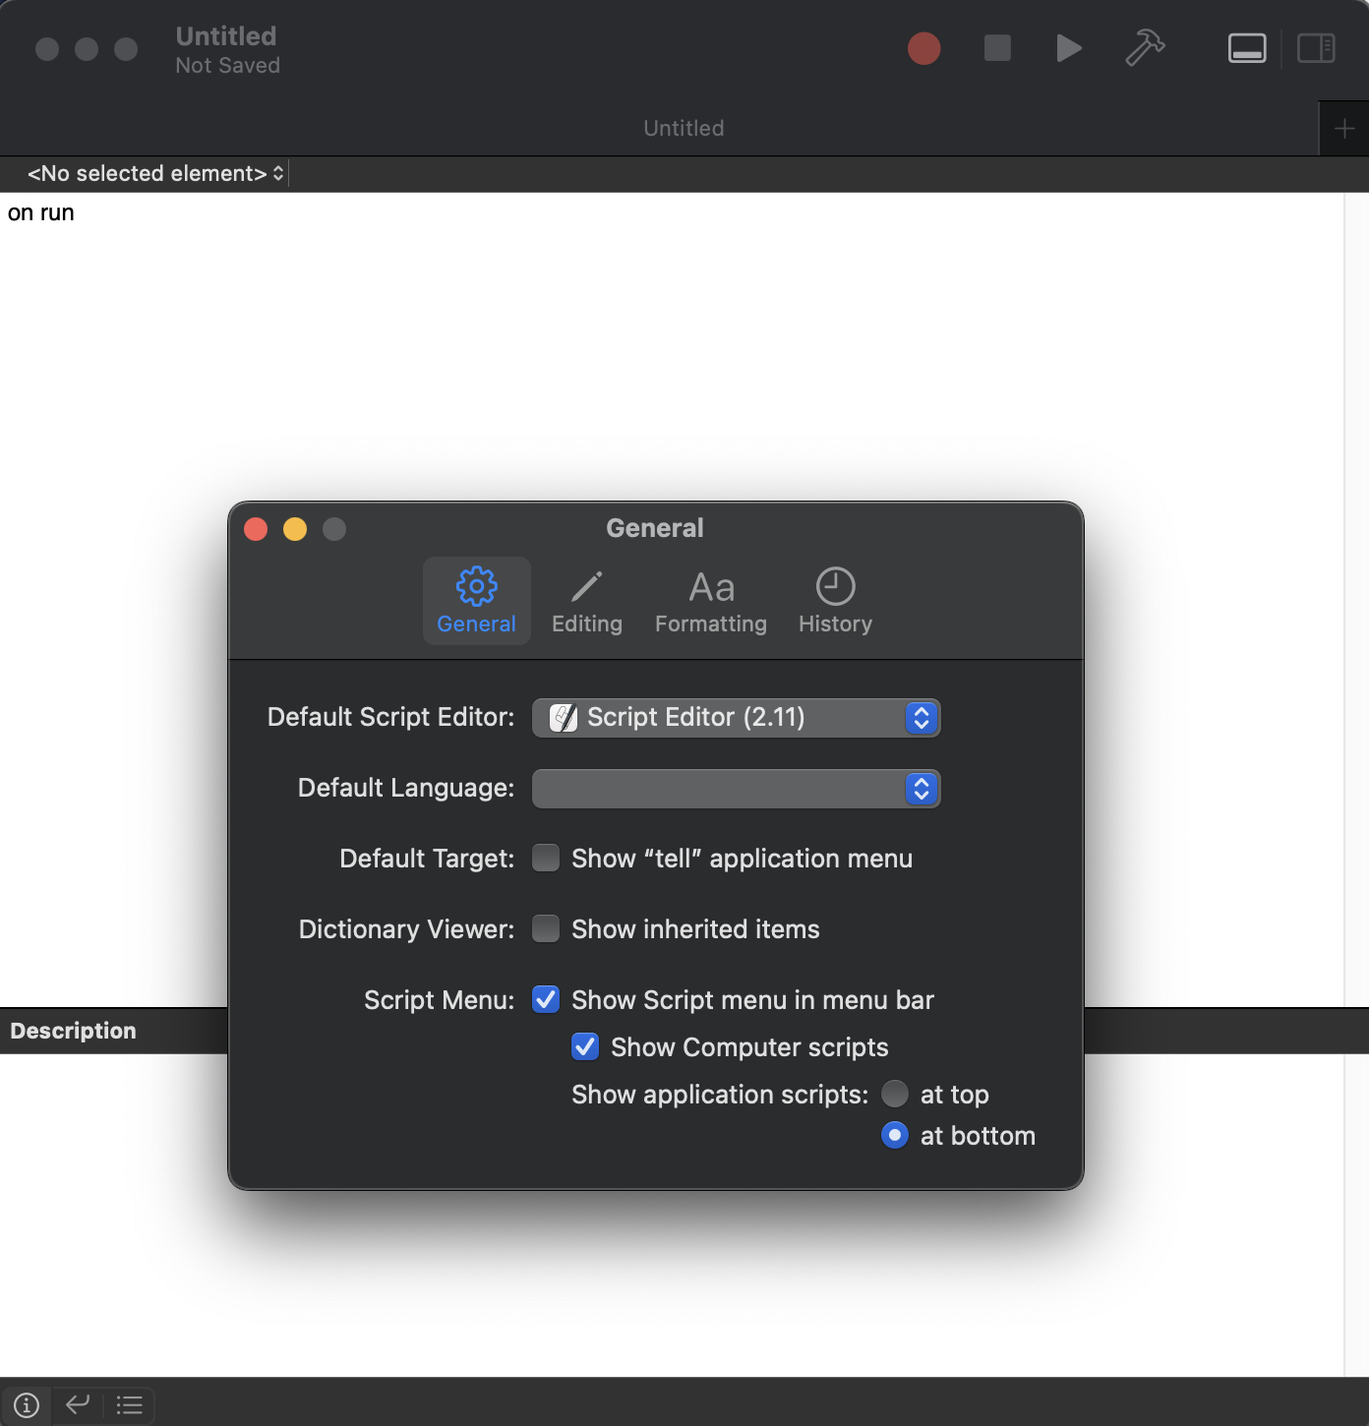The height and width of the screenshot is (1426, 1369).
Task: Show the Description pane via info icon
Action: click(27, 1405)
